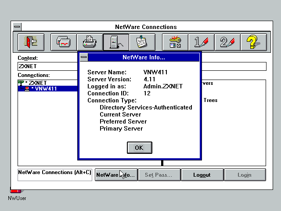
Task: Click partially hidden Trees label
Action: (x=210, y=100)
